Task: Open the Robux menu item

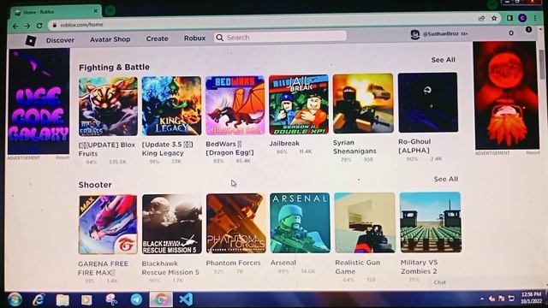Action: click(x=194, y=38)
